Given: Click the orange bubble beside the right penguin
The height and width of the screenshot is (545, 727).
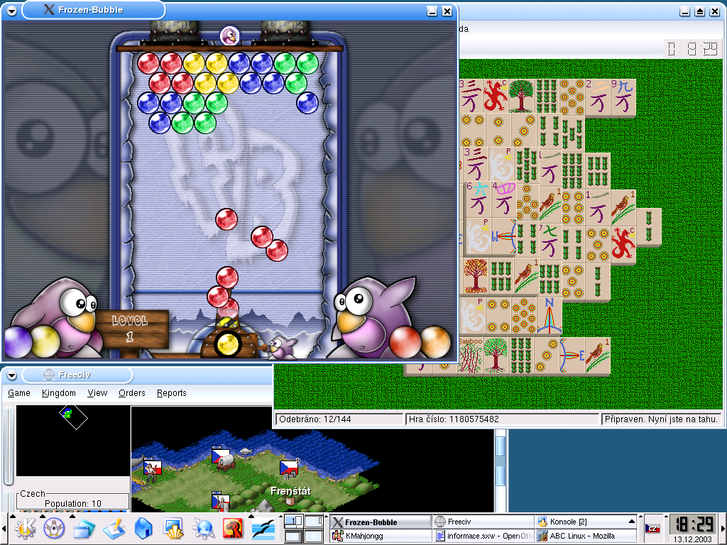Looking at the screenshot, I should (435, 342).
